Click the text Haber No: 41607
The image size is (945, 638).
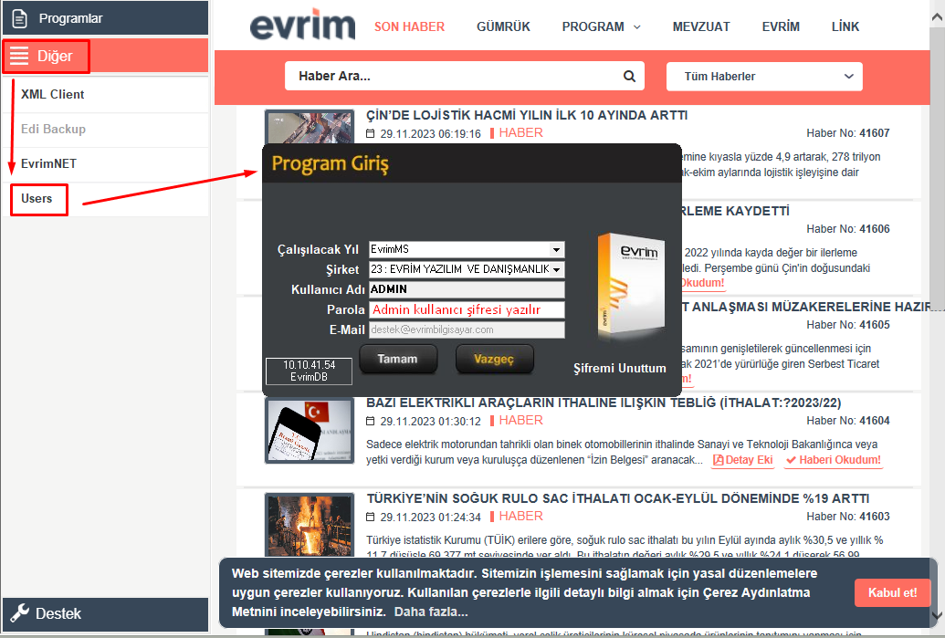point(848,133)
